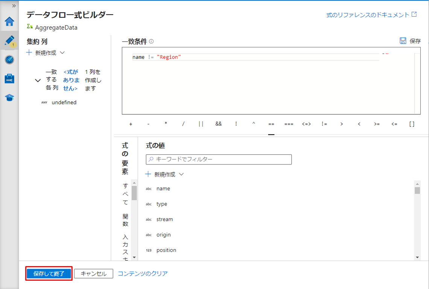Collapse the 一致する各列 chevron
The height and width of the screenshot is (289, 429).
[x=38, y=81]
